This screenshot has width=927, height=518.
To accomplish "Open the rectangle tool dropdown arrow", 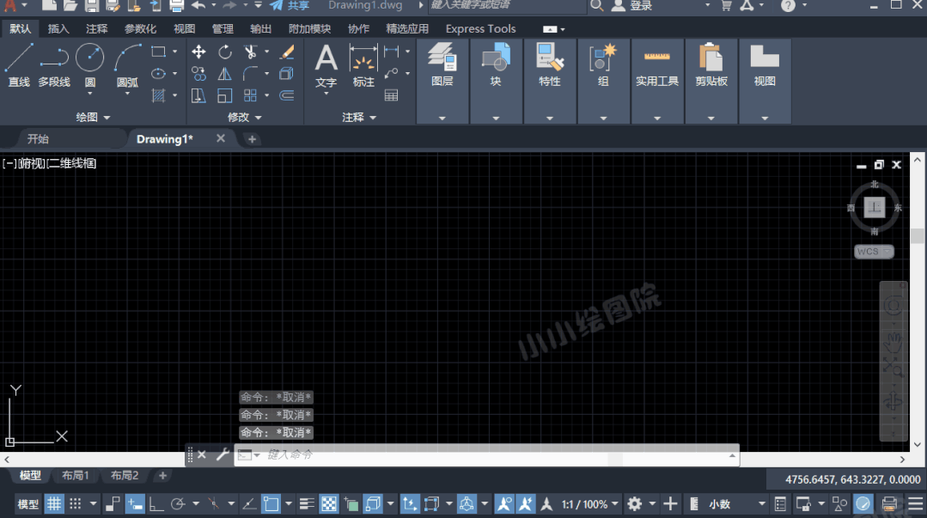I will pos(175,52).
